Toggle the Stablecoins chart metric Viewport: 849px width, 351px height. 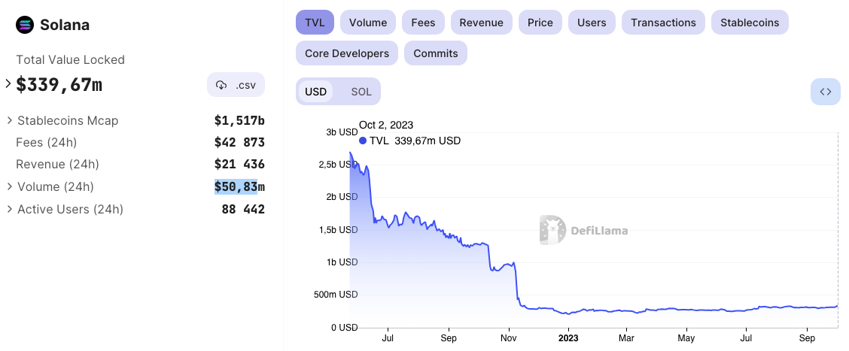point(750,23)
